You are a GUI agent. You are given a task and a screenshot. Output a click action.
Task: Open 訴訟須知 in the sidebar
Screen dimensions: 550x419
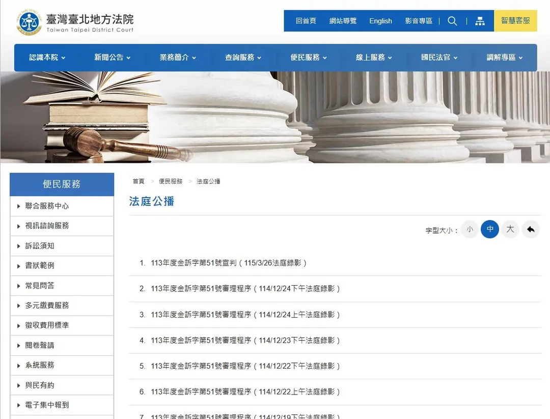point(62,246)
